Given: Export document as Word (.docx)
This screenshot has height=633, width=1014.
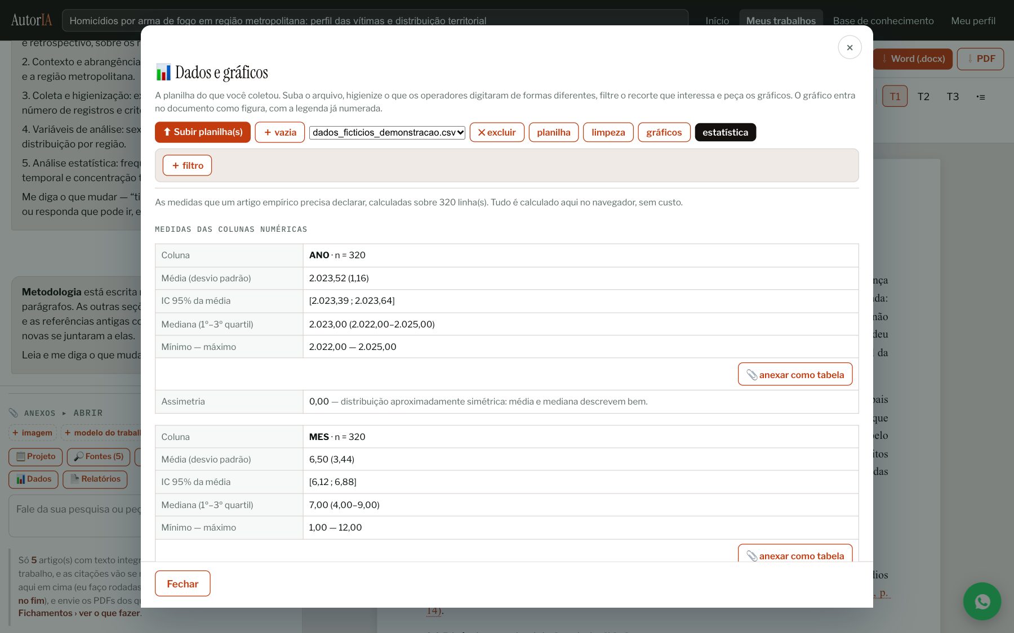Looking at the screenshot, I should 913,59.
